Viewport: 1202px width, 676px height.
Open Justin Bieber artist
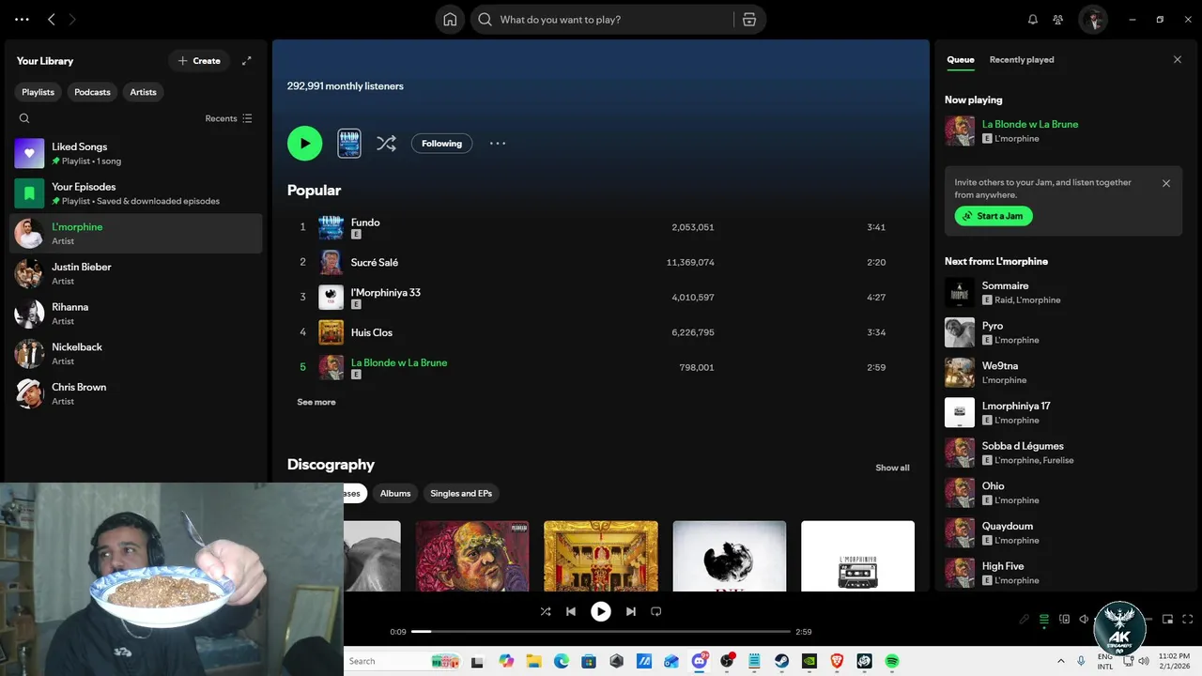click(x=135, y=273)
